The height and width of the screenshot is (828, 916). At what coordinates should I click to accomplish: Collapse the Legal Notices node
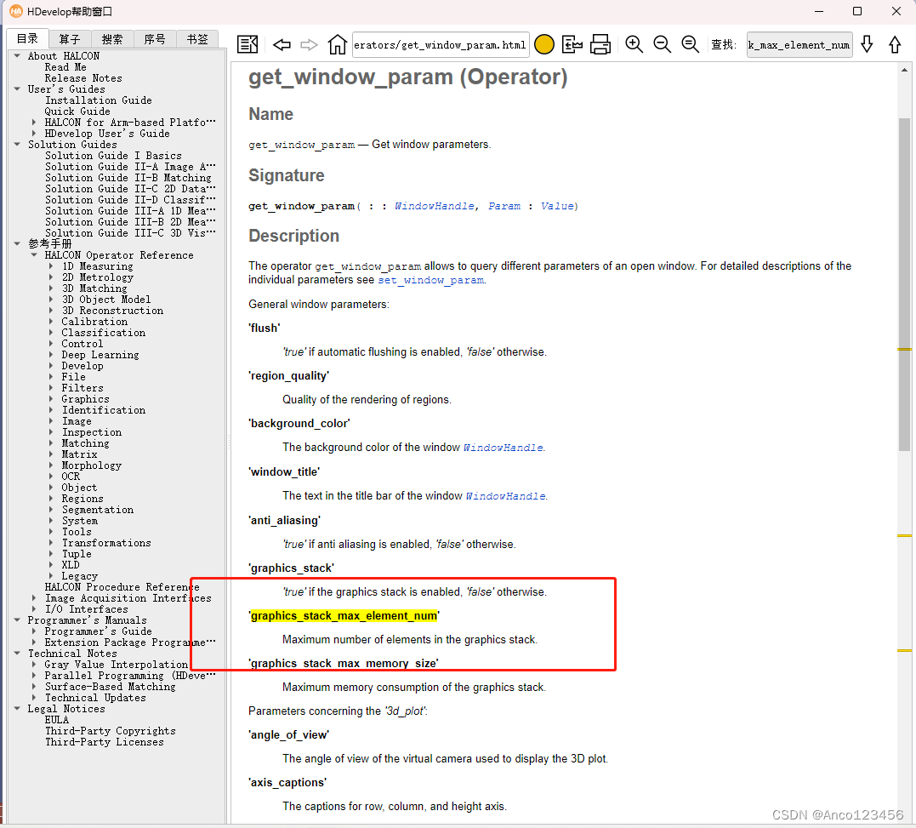[18, 709]
